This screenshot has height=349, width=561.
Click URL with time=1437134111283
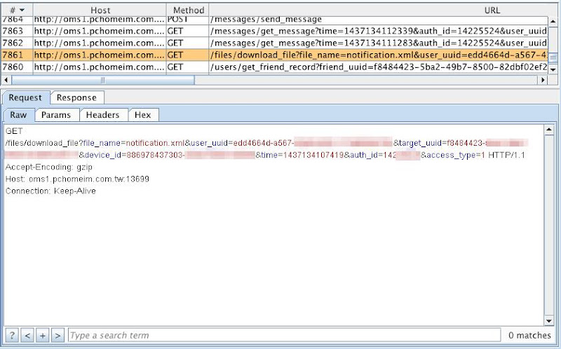coord(378,43)
